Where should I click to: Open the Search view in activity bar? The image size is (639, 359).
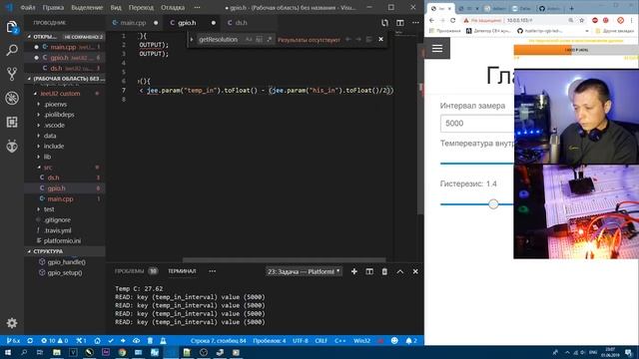(12, 50)
